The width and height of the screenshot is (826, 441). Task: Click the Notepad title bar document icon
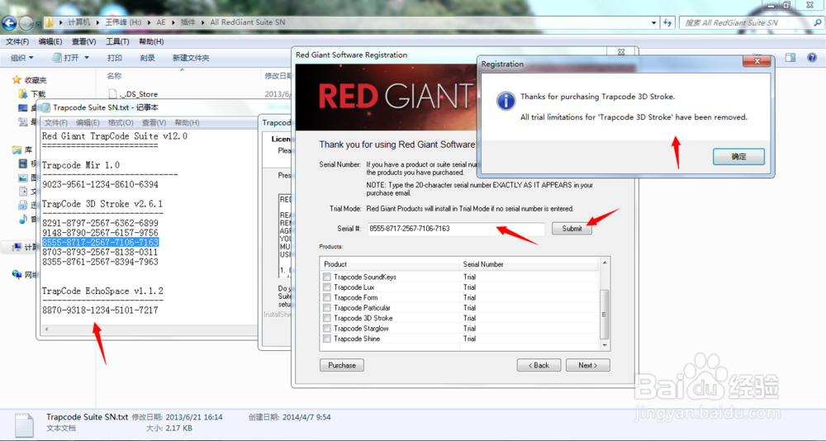45,107
